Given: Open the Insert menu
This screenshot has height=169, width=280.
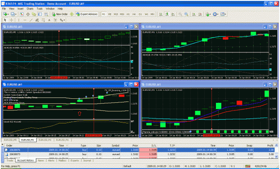Looking at the screenshot, I should click(21, 8).
